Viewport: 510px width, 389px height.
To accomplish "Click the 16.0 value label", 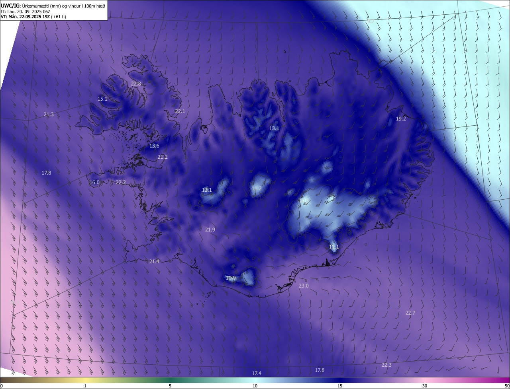I will click(94, 183).
